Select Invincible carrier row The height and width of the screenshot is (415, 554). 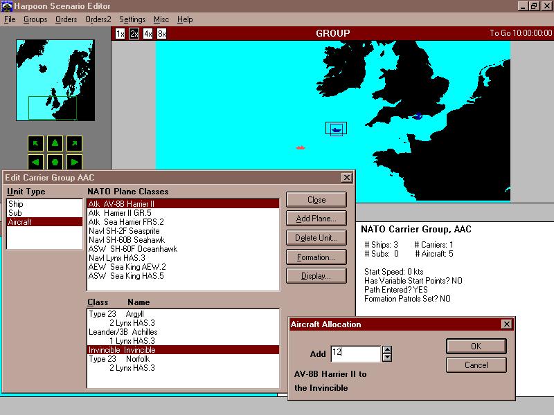point(183,350)
